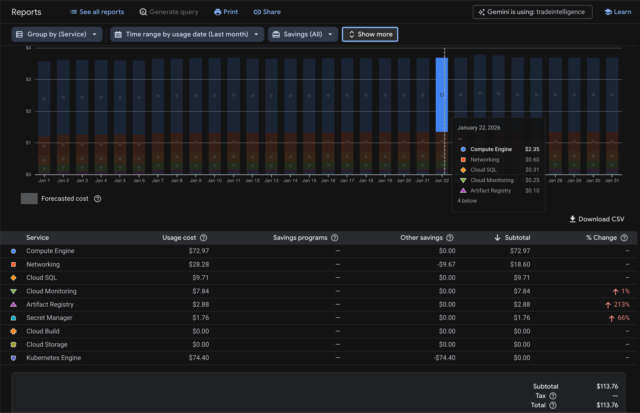Click the % Change help icon
640x413 pixels.
624,238
